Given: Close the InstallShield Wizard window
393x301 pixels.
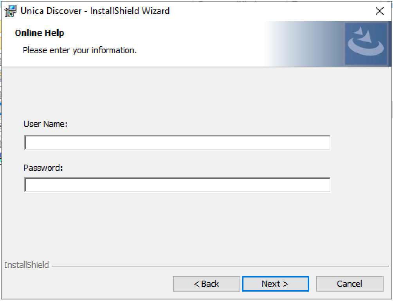Looking at the screenshot, I should tap(379, 11).
